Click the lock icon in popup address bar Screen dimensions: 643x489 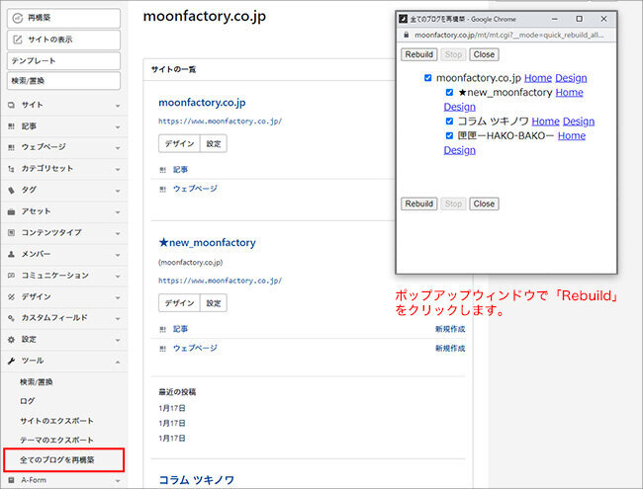pyautogui.click(x=406, y=36)
